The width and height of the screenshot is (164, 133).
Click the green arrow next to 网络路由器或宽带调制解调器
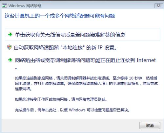tap(10, 60)
